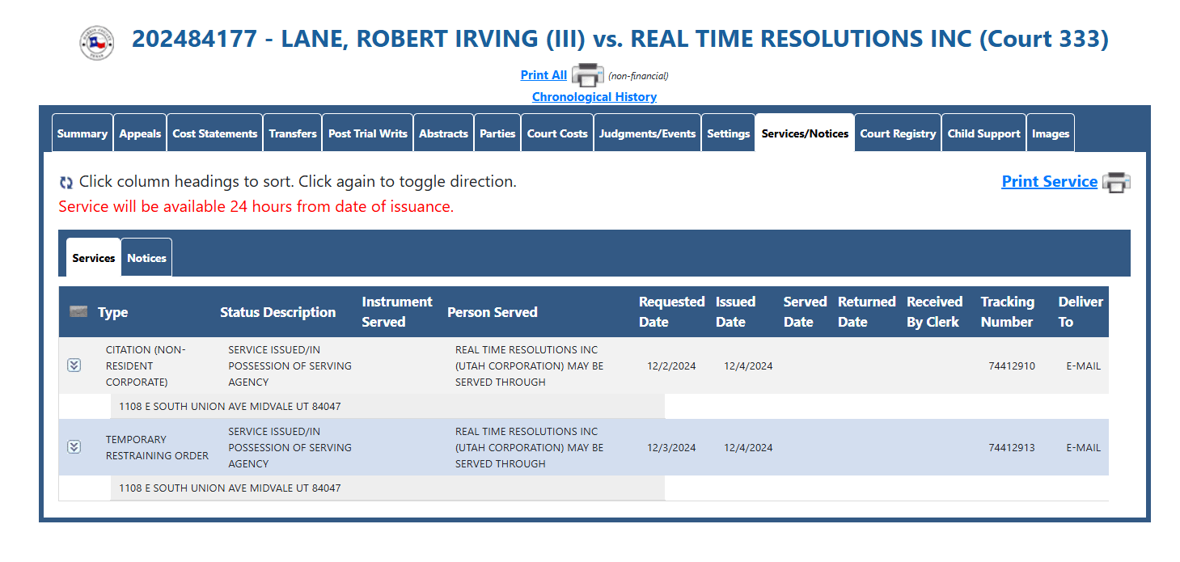
Task: Open the Appeals tab
Action: tap(140, 133)
